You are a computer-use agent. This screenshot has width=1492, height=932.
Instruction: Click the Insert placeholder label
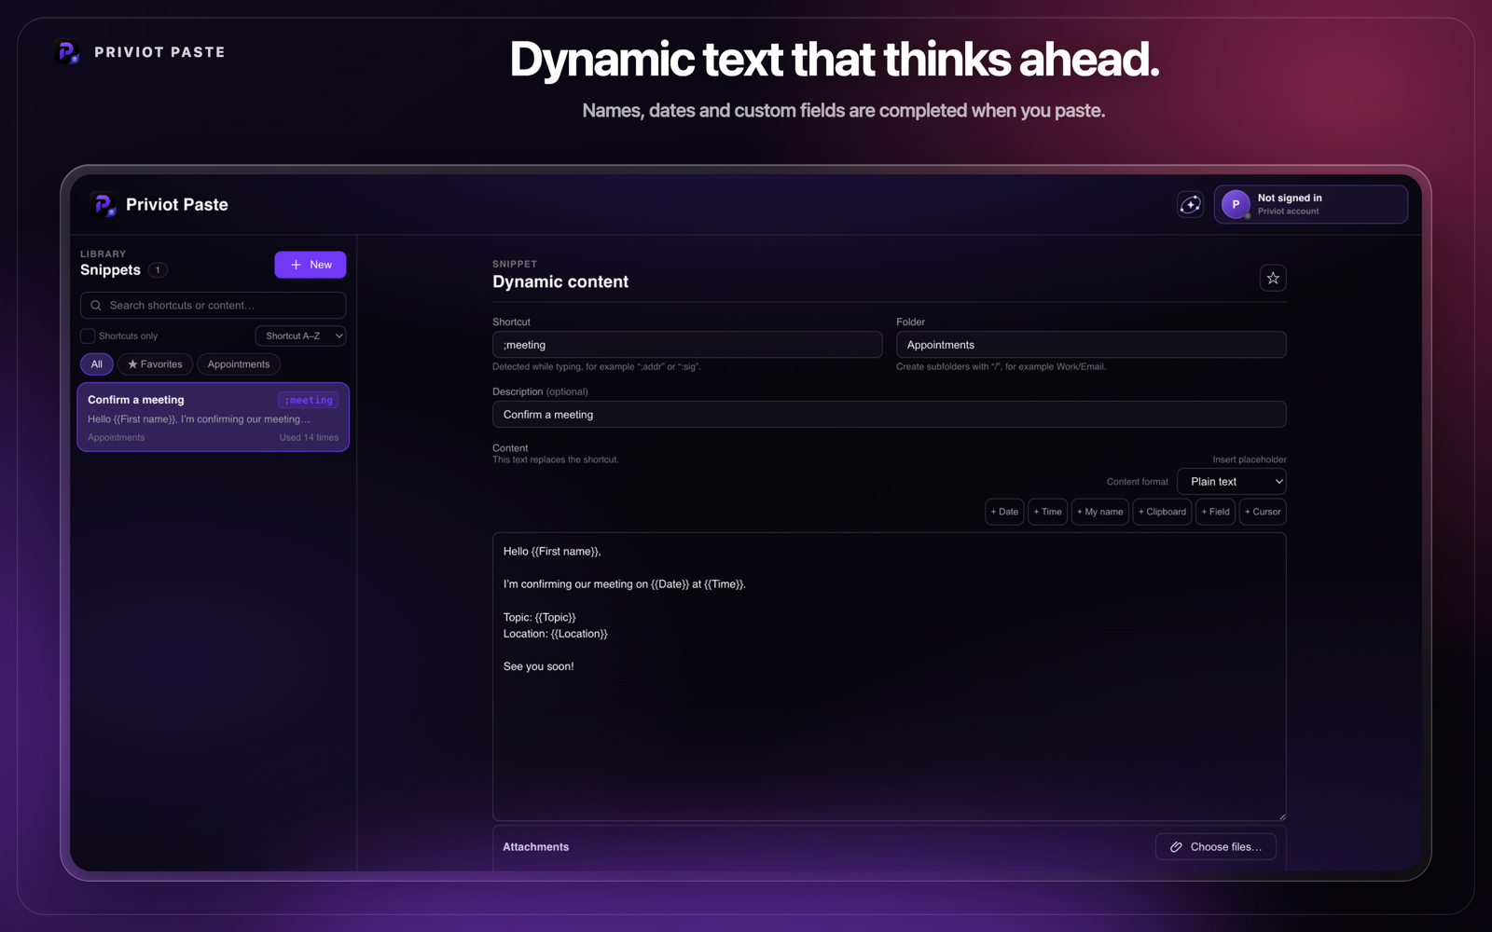tap(1250, 459)
